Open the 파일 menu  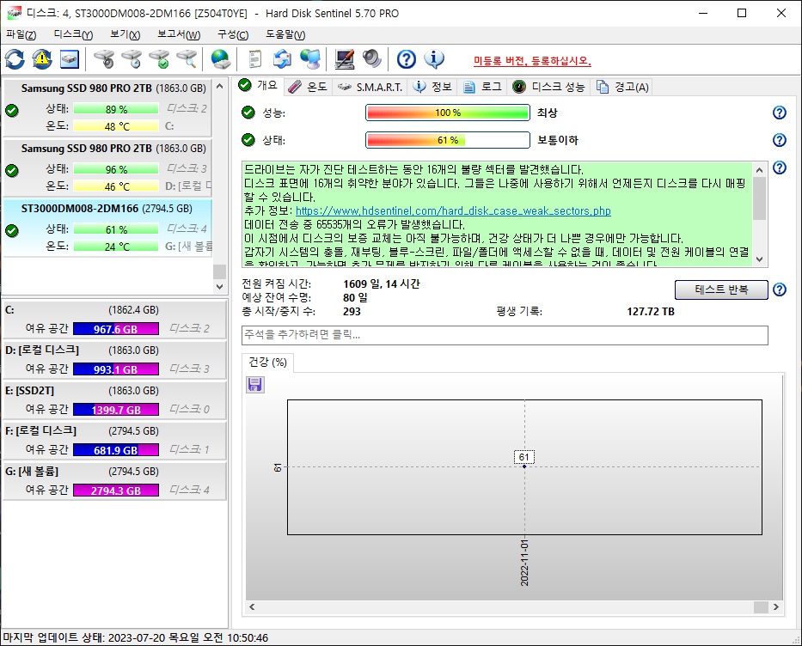click(21, 34)
